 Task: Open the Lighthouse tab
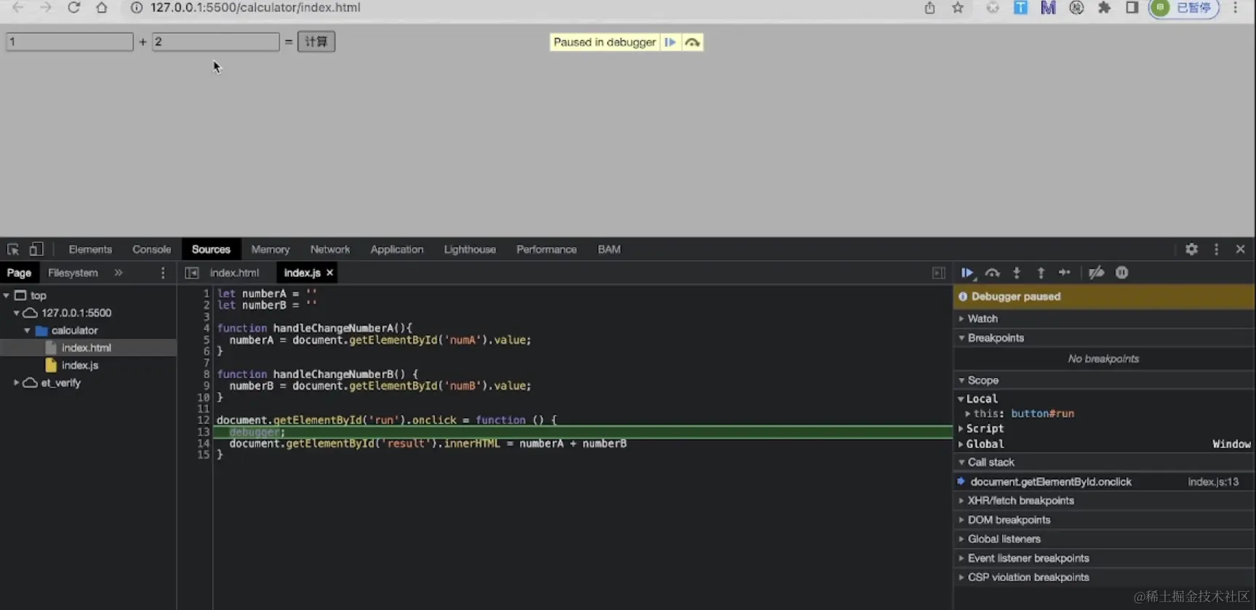[470, 249]
